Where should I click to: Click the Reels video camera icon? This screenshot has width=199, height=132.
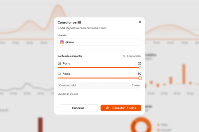pos(59,74)
